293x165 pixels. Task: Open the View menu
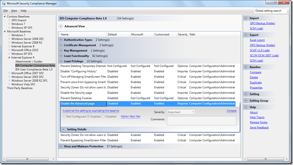14,11
